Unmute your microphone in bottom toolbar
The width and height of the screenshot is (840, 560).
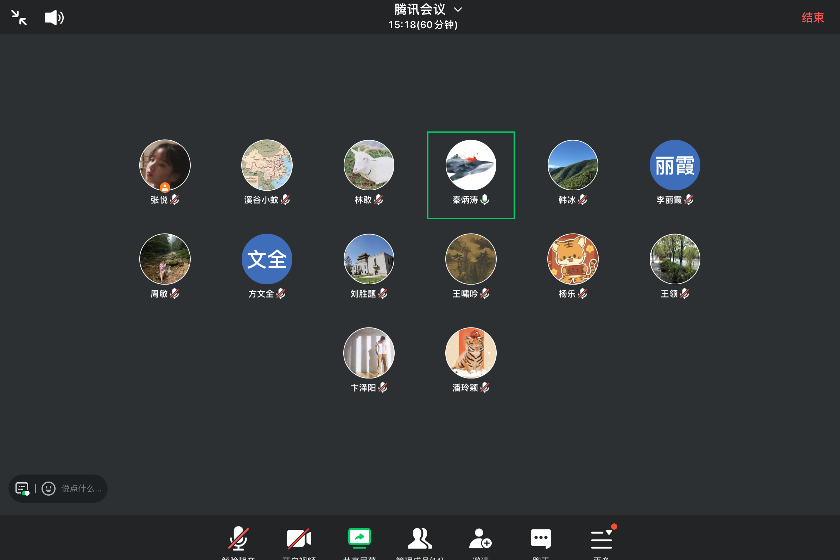pyautogui.click(x=238, y=539)
